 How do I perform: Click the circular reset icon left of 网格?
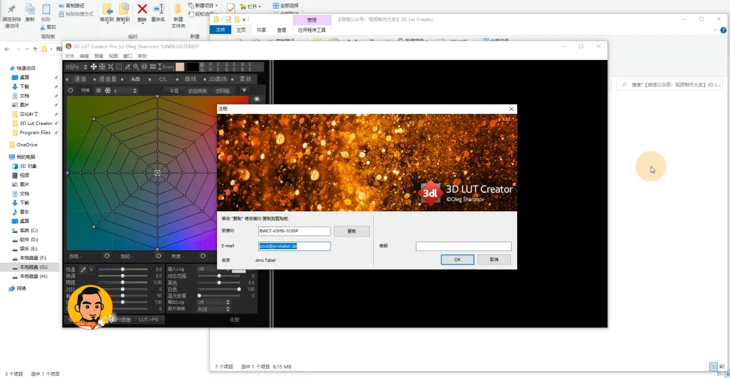[71, 90]
